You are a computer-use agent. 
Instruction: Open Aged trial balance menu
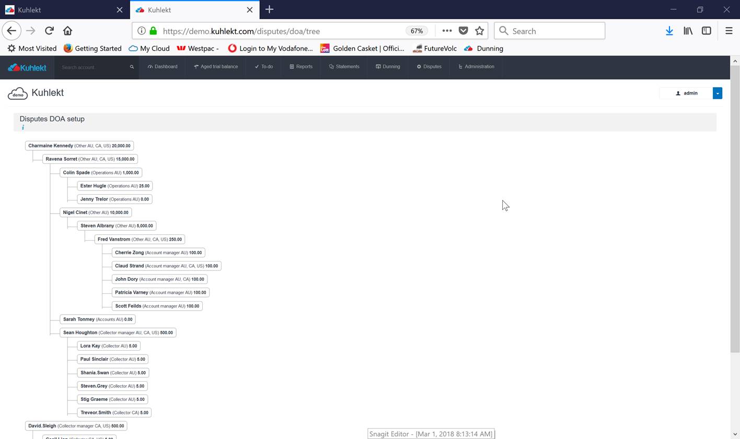click(x=216, y=67)
